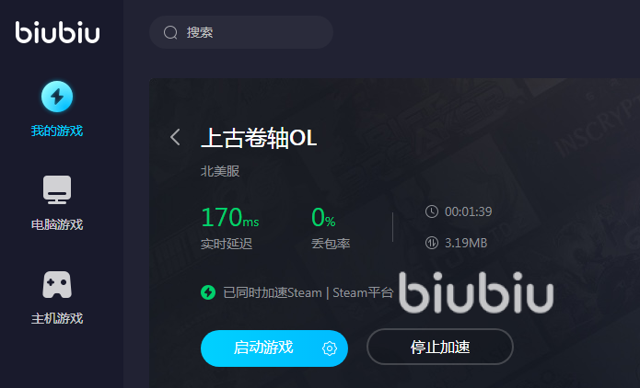Screen dimensions: 640x388
Task: Click the 0% packet loss value
Action: click(323, 217)
